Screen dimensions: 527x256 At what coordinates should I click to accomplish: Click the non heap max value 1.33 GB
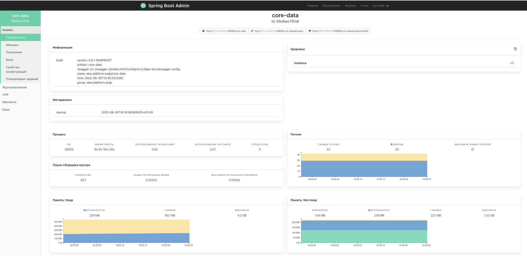point(489,216)
